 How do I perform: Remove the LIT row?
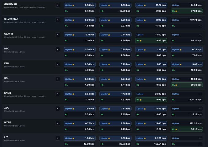pyautogui.click(x=58, y=138)
